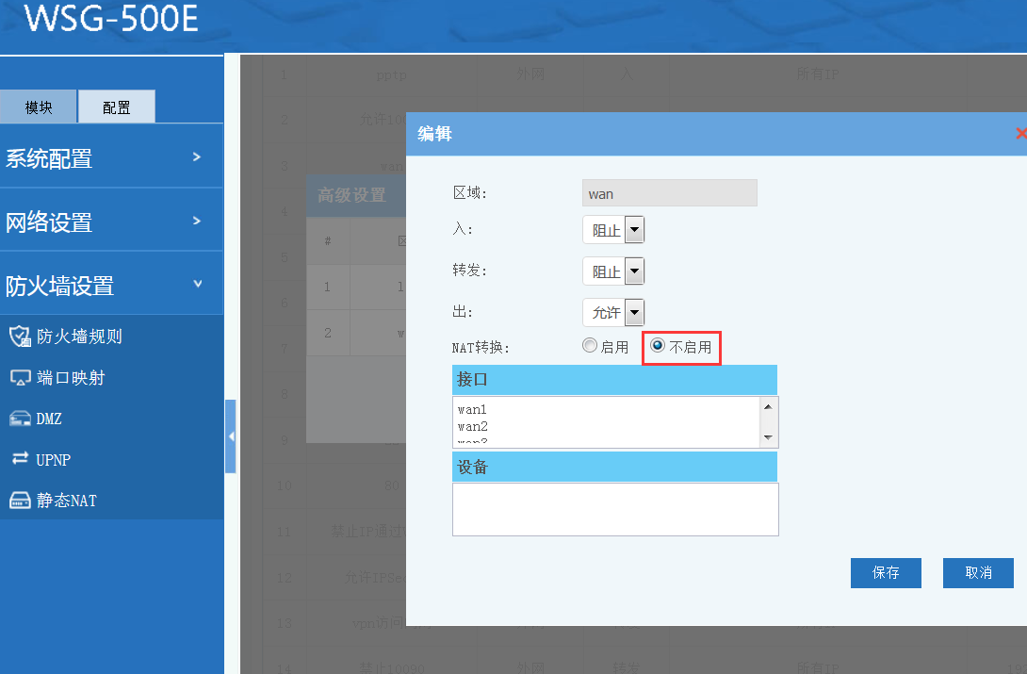Image resolution: width=1027 pixels, height=674 pixels.
Task: Open the 出 policy dropdown
Action: [x=634, y=312]
